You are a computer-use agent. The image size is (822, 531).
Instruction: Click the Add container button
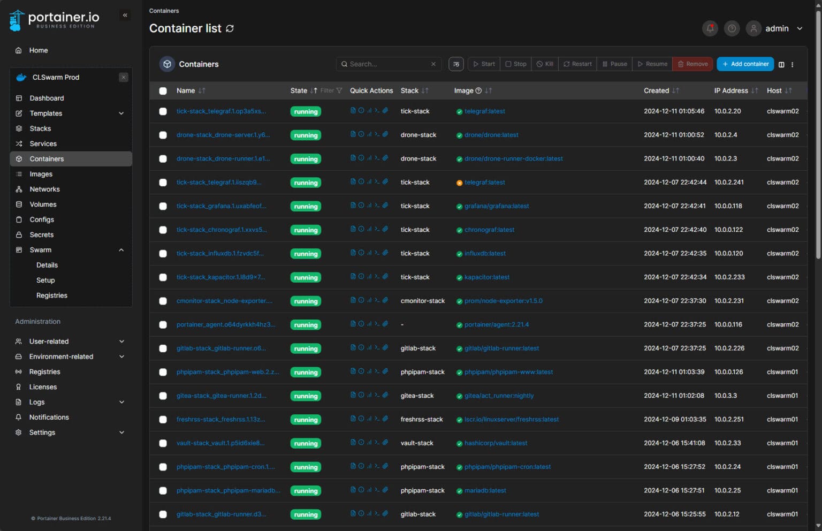[x=745, y=64]
